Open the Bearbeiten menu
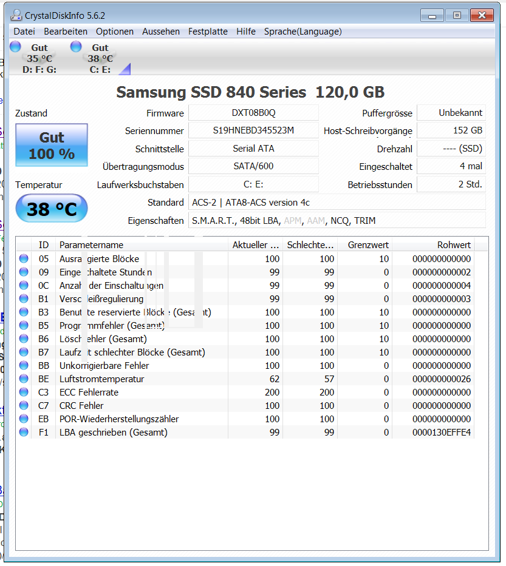Screen dimensions: 506x566 (66, 32)
